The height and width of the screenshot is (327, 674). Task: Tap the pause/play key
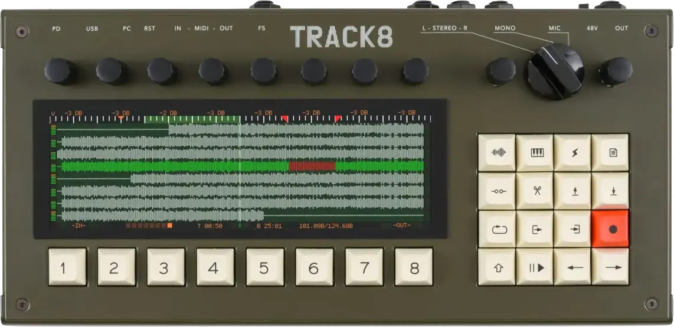pos(535,267)
